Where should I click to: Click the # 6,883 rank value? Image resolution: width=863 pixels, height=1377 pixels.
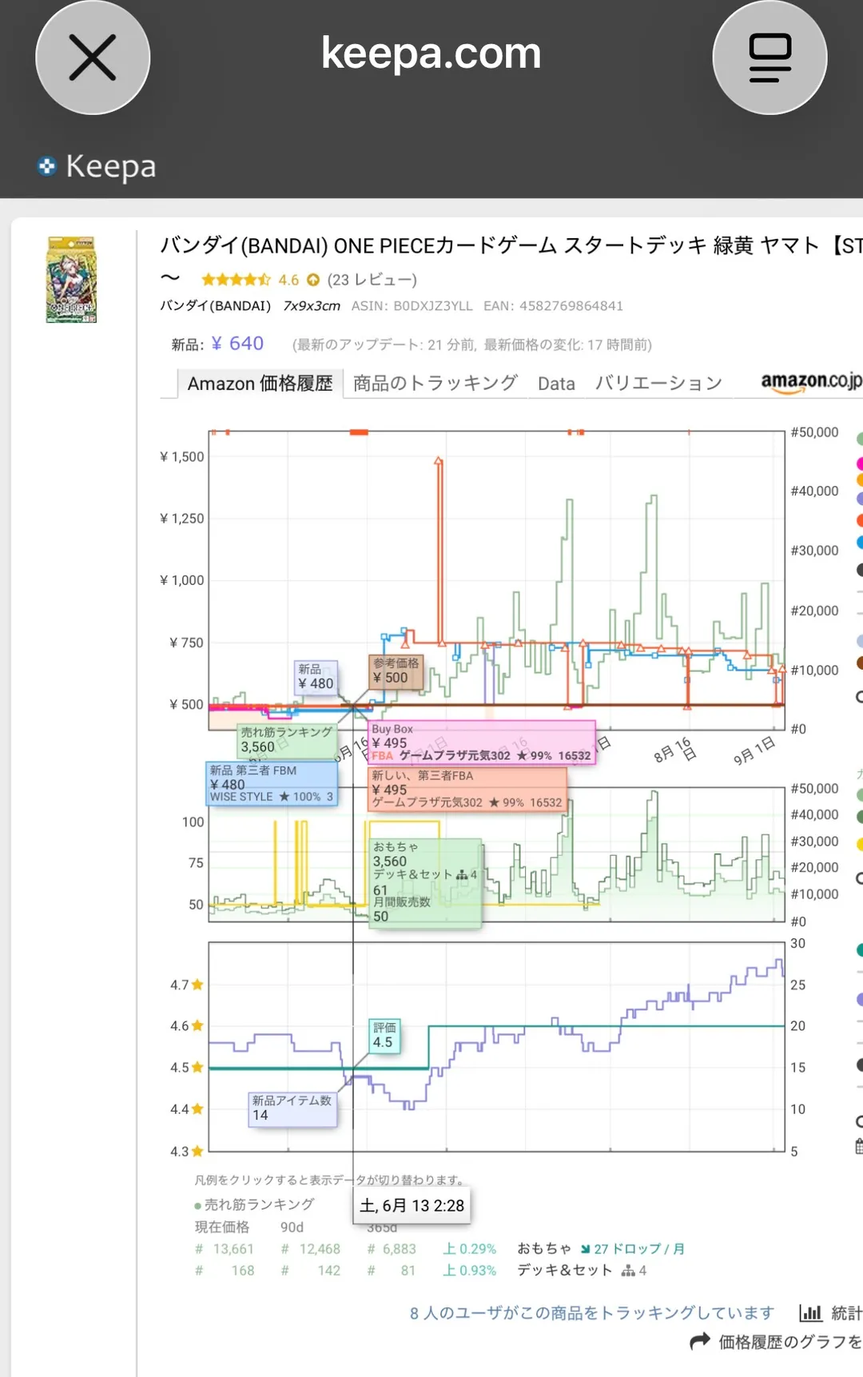point(392,1249)
